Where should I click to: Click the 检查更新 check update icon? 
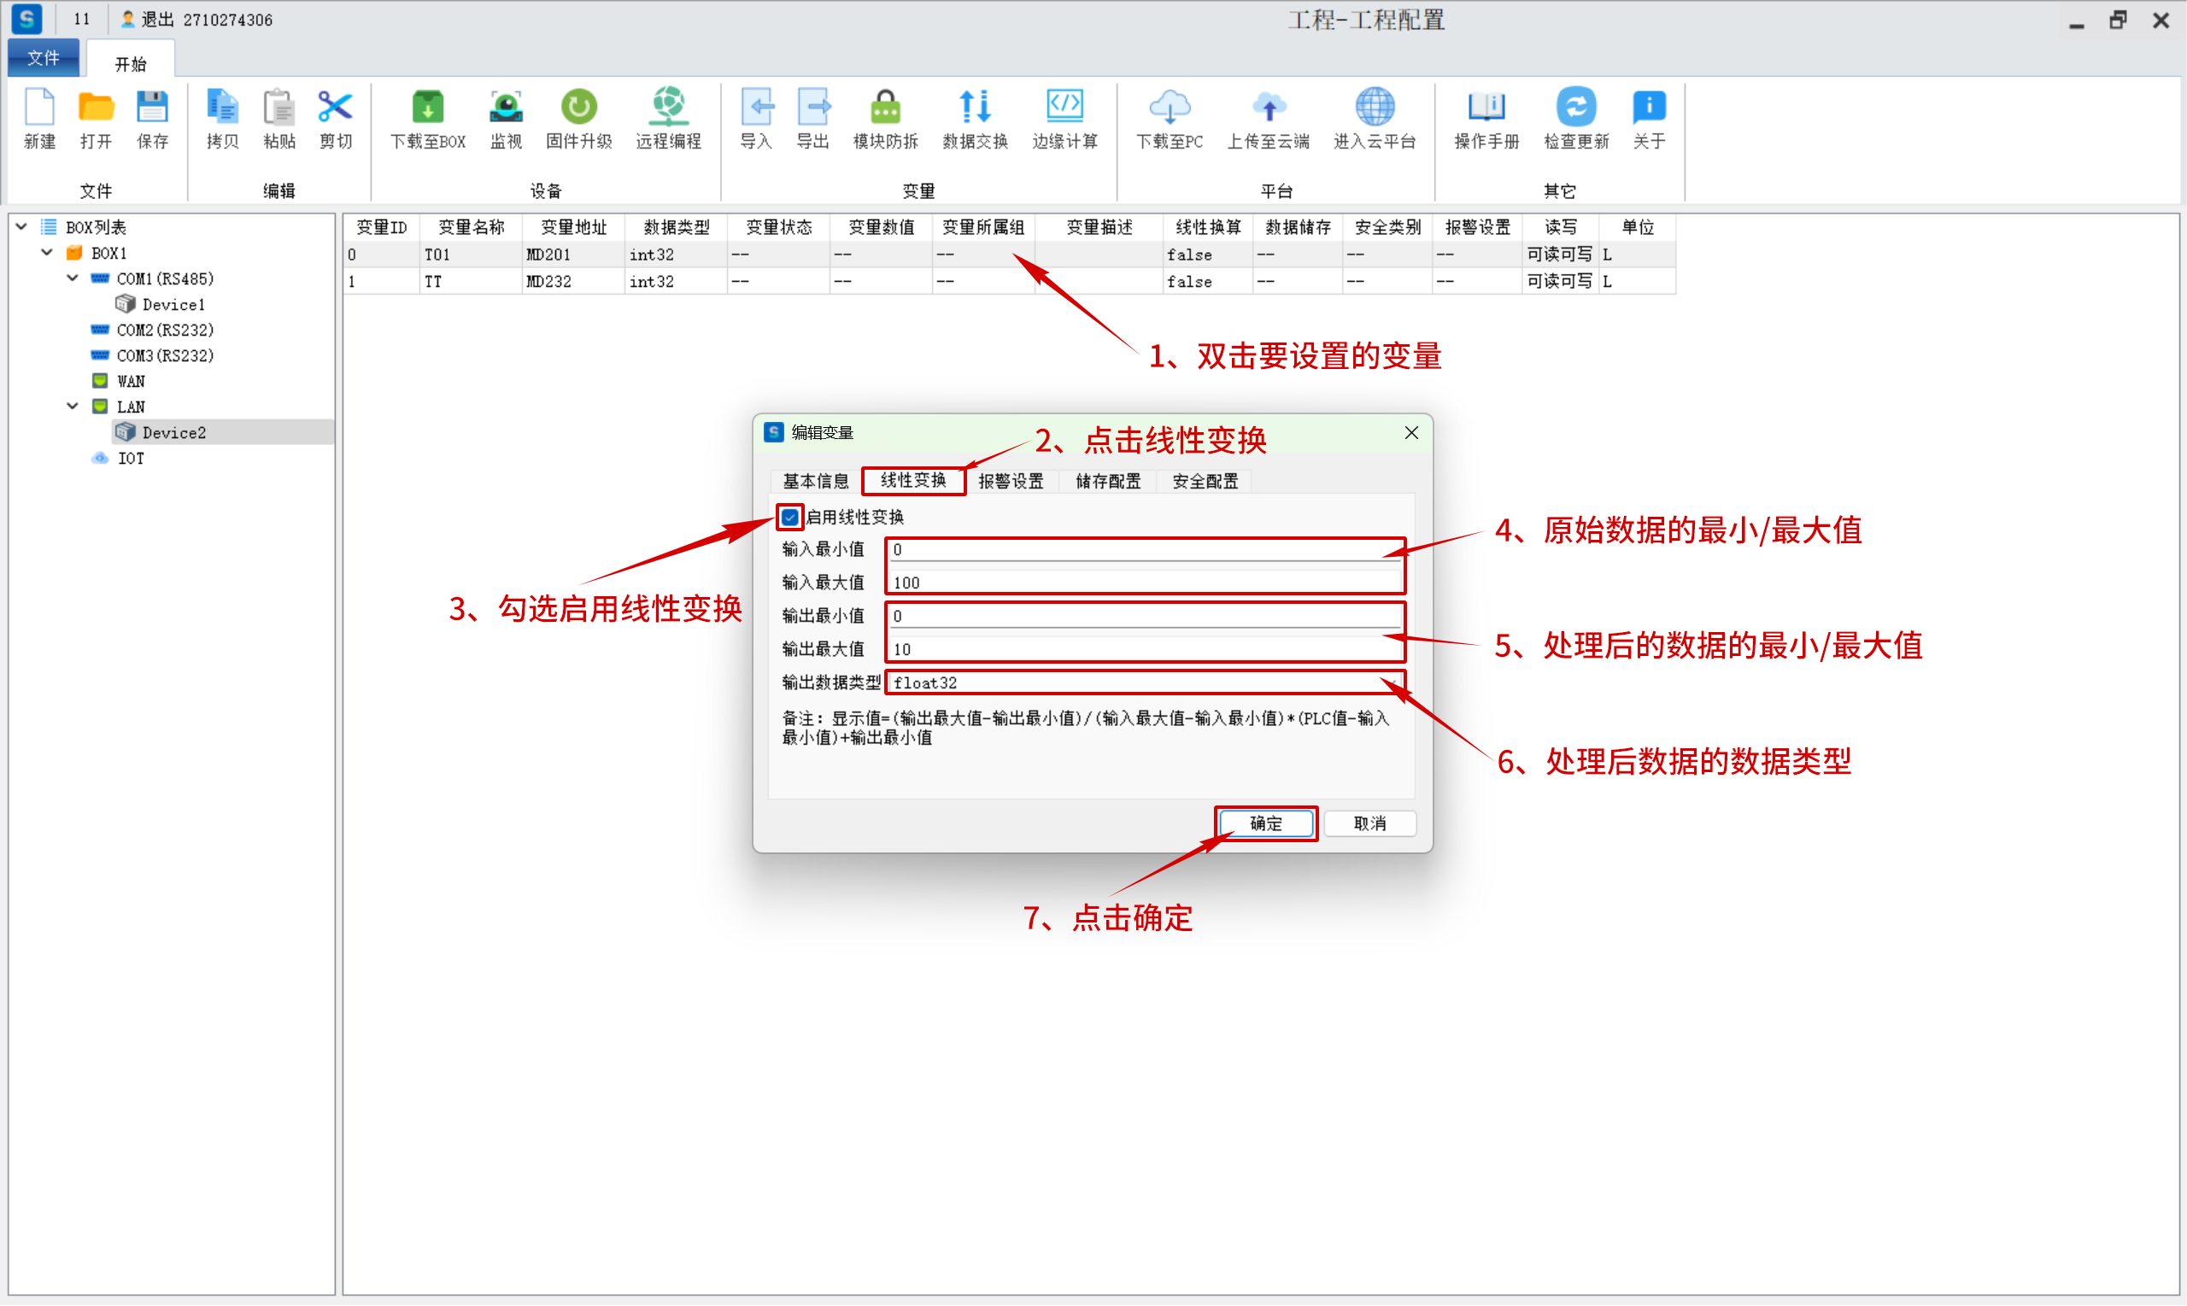point(1575,108)
